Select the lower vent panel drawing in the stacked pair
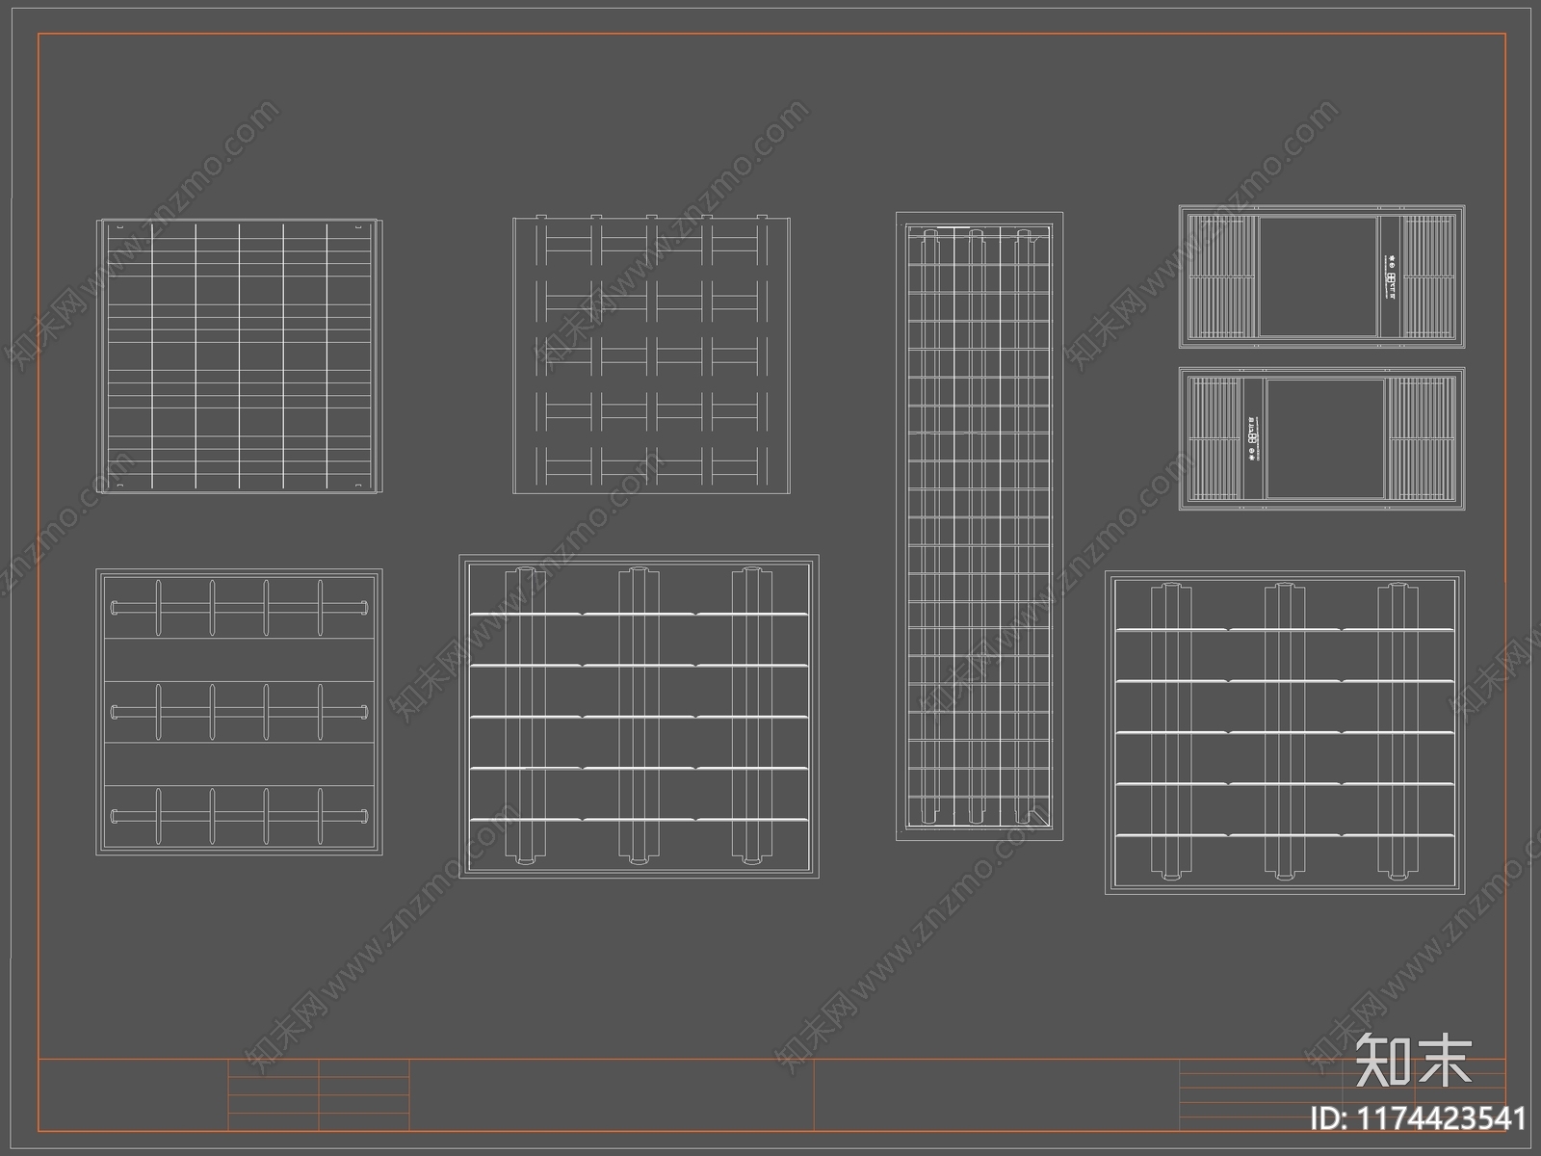 click(1321, 438)
